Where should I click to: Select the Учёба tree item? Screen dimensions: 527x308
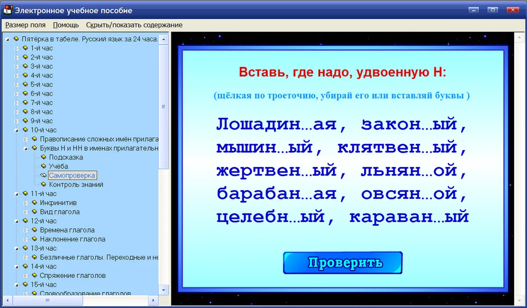[x=58, y=166]
